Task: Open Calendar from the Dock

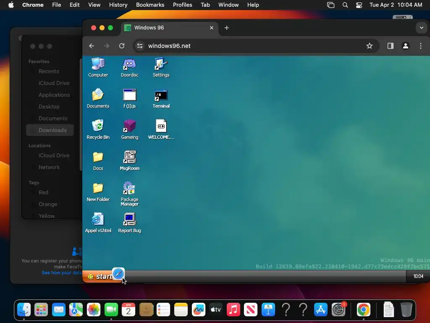Action: tap(128, 310)
